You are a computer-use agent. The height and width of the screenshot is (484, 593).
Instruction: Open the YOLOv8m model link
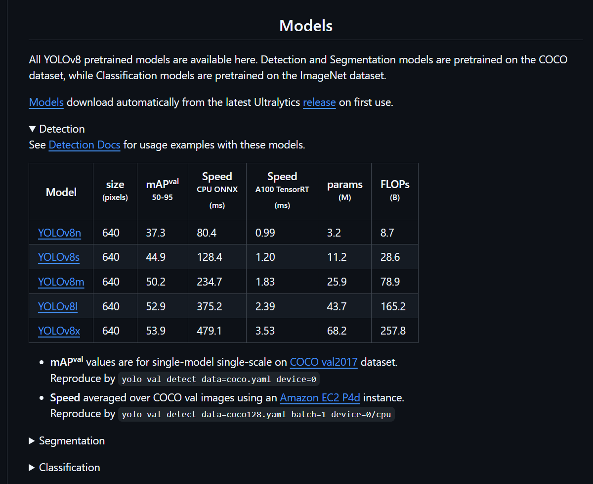tap(61, 282)
